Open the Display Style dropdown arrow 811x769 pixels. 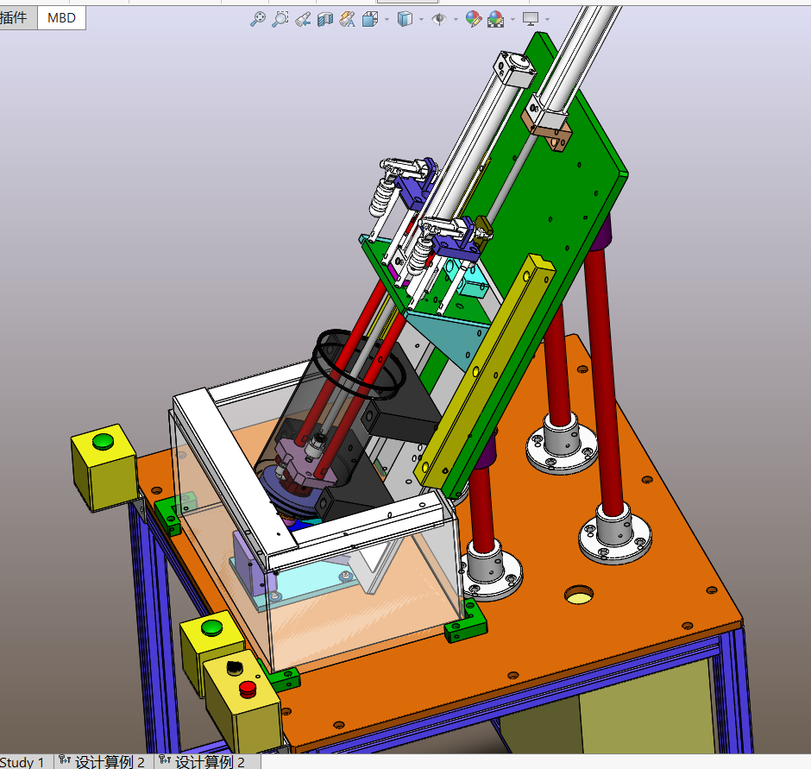click(x=421, y=20)
